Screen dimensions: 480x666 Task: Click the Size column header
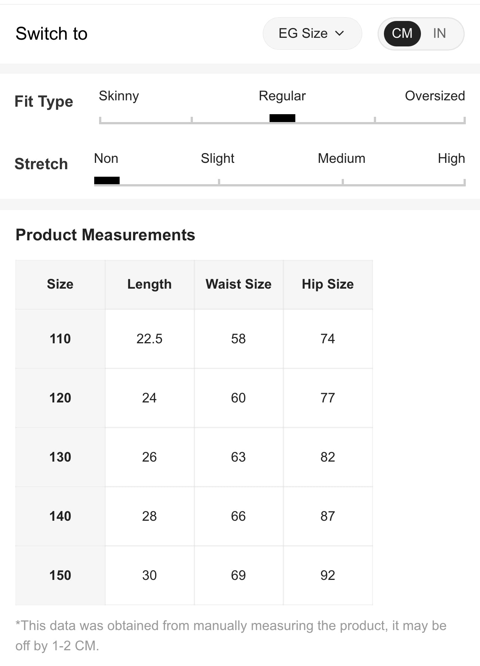60,285
